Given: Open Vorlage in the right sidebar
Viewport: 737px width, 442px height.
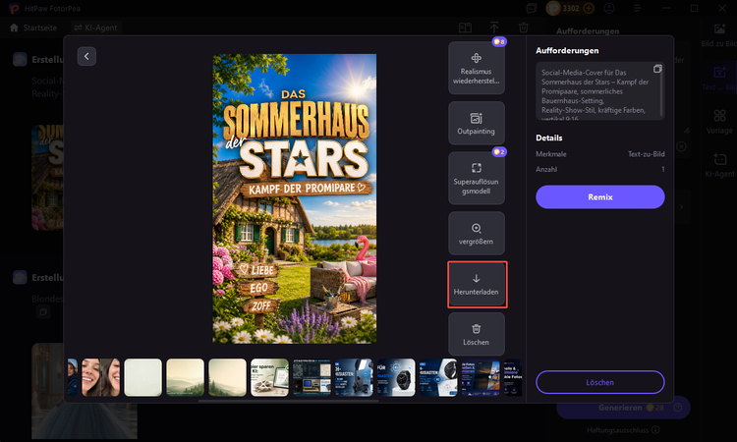Looking at the screenshot, I should pyautogui.click(x=719, y=122).
